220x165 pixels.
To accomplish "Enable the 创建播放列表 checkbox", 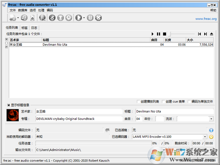I will point(137,102).
